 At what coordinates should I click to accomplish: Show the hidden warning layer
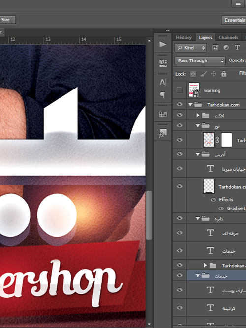click(180, 89)
